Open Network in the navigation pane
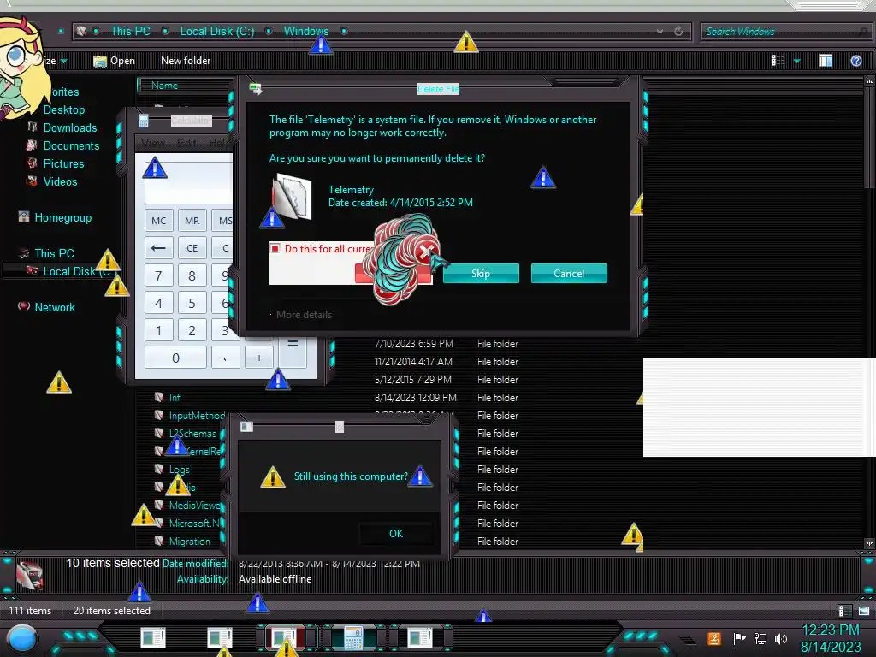 point(47,307)
